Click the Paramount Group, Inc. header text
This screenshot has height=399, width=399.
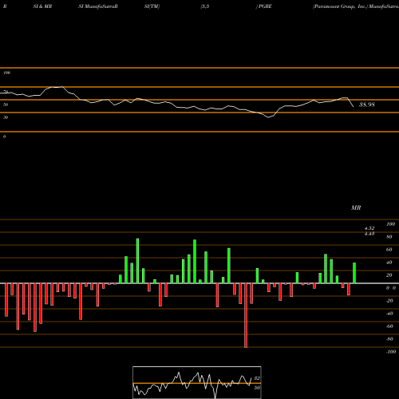340,6
